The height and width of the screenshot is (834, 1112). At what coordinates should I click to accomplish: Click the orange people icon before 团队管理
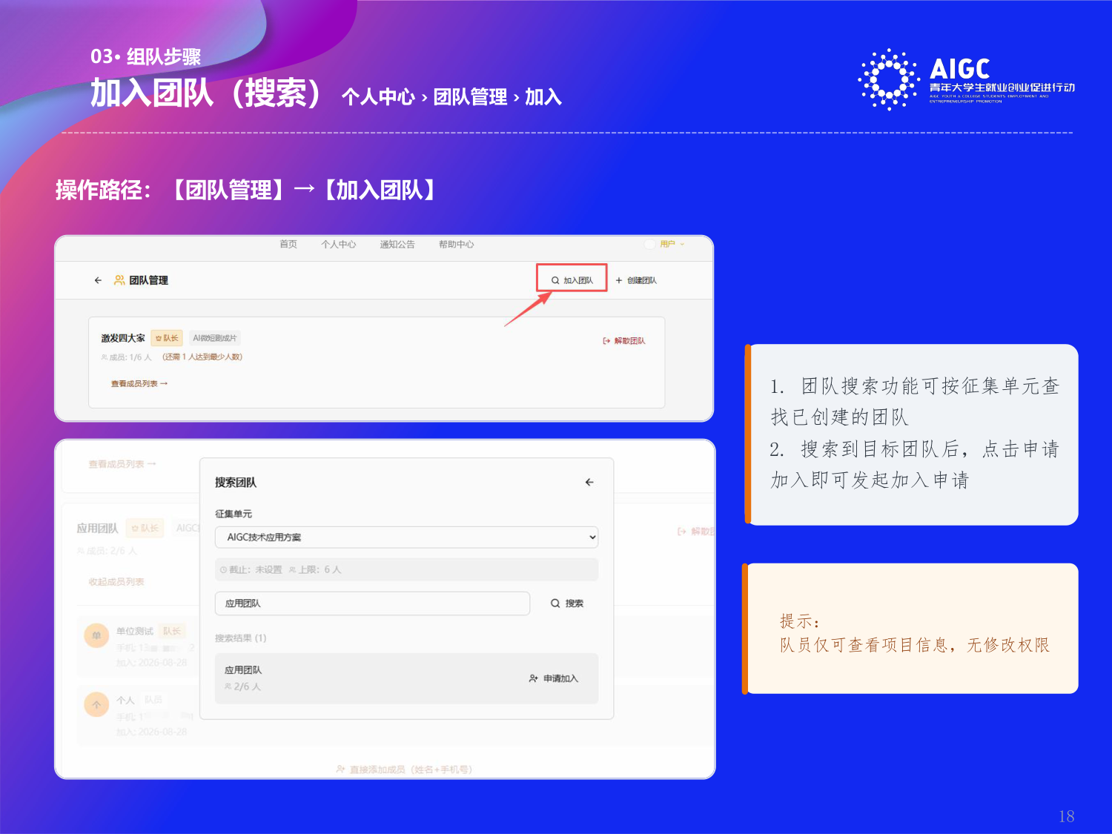(x=119, y=280)
